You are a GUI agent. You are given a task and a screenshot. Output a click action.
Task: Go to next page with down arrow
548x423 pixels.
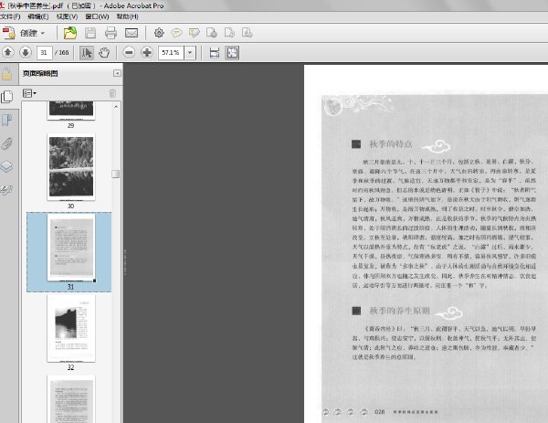tap(24, 53)
